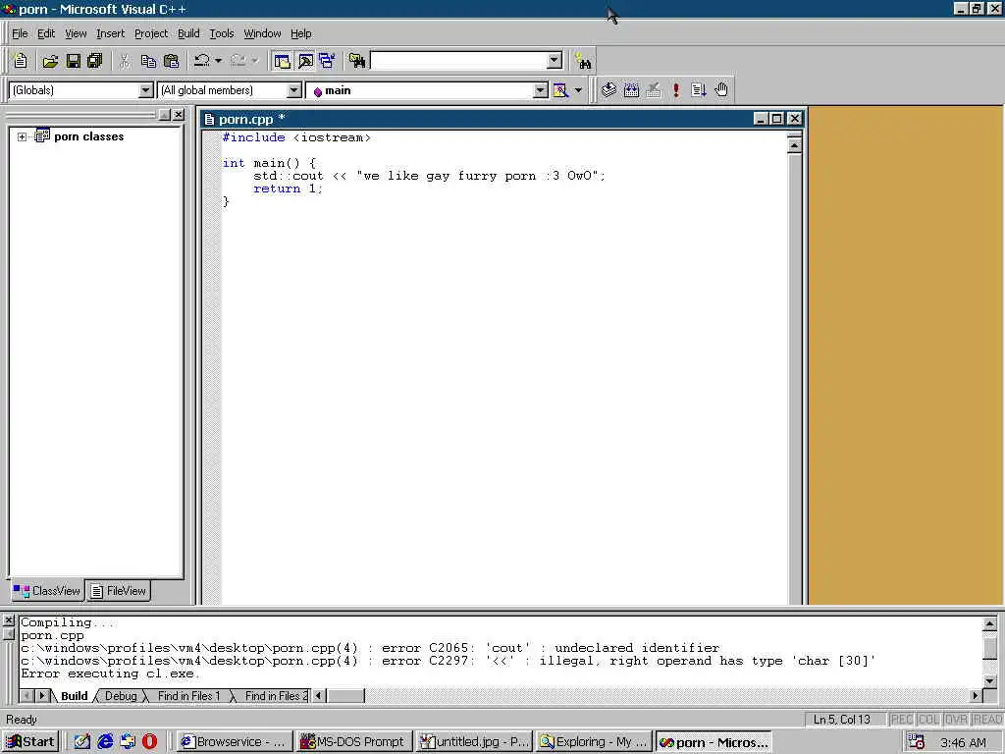1005x754 pixels.
Task: Click the Build icon in build minibar
Action: [631, 90]
